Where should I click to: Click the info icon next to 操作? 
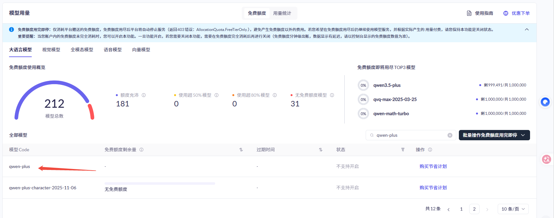pos(430,150)
